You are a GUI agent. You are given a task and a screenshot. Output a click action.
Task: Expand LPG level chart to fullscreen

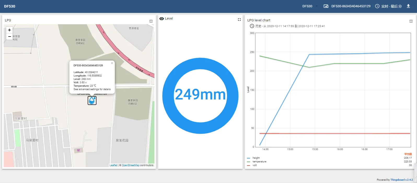click(411, 21)
